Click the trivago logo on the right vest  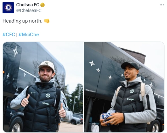click(130, 99)
